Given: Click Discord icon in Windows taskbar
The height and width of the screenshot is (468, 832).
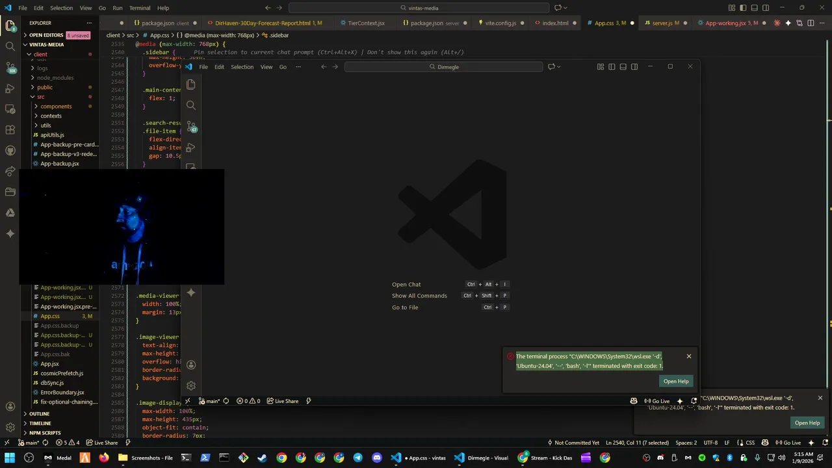Looking at the screenshot, I should click(377, 458).
